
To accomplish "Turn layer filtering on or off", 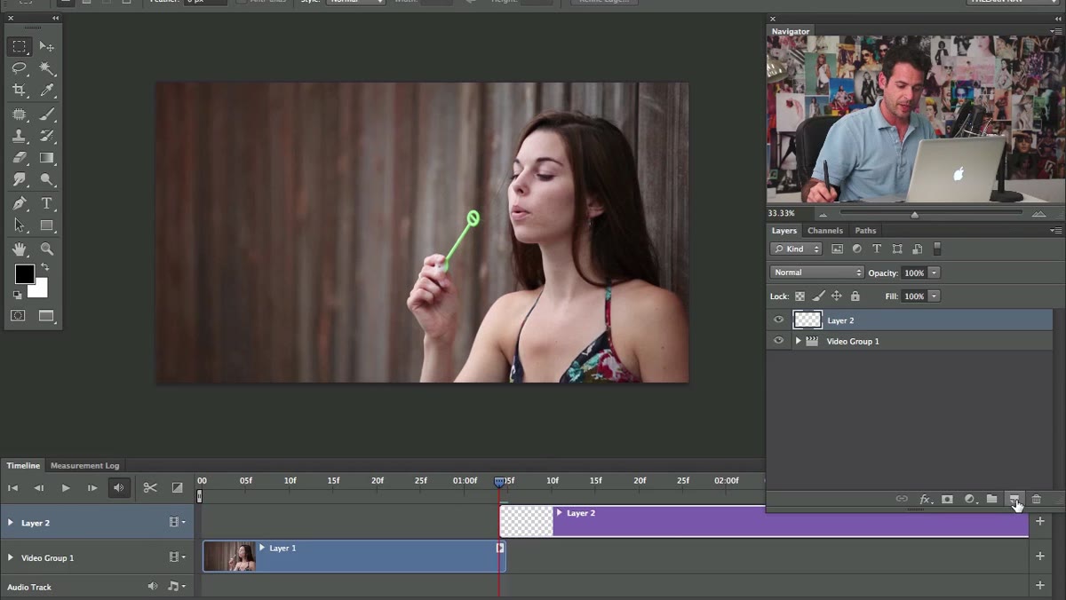I will click(x=937, y=249).
